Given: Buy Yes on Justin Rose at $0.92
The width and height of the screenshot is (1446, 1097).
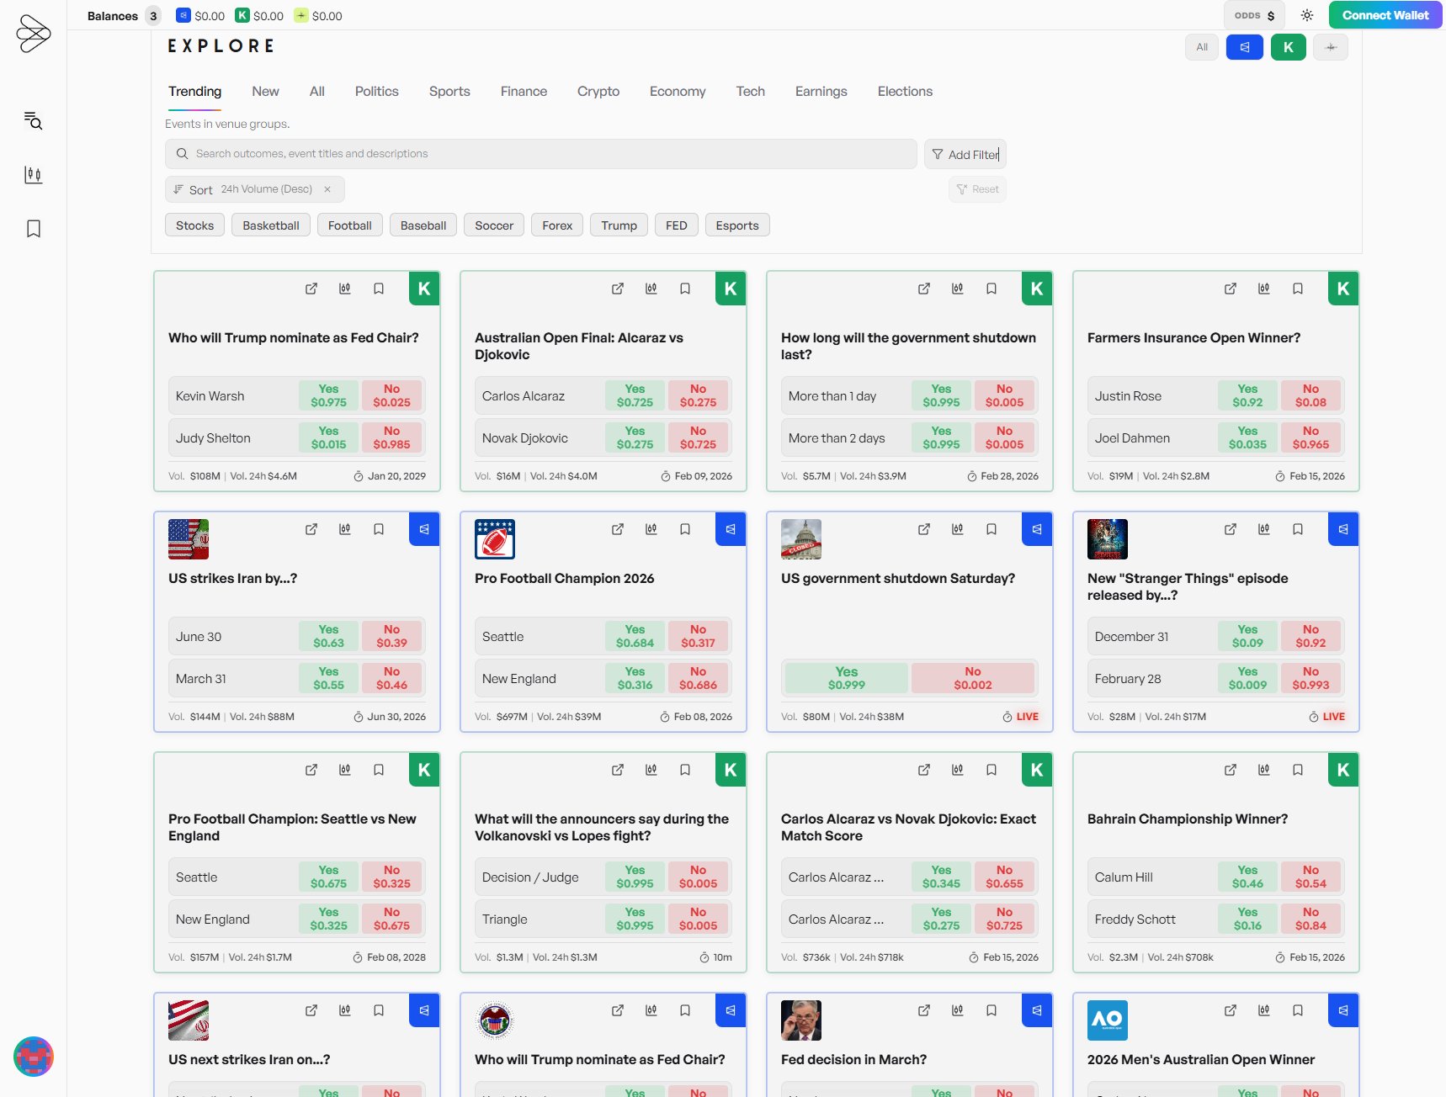Looking at the screenshot, I should pos(1247,395).
